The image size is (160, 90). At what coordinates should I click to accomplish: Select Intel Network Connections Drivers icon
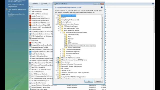pyautogui.click(x=30, y=49)
